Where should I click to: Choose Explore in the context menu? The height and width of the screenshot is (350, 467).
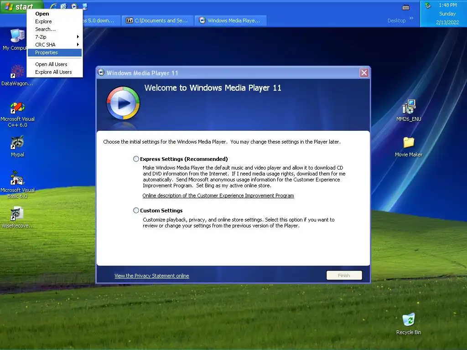43,21
